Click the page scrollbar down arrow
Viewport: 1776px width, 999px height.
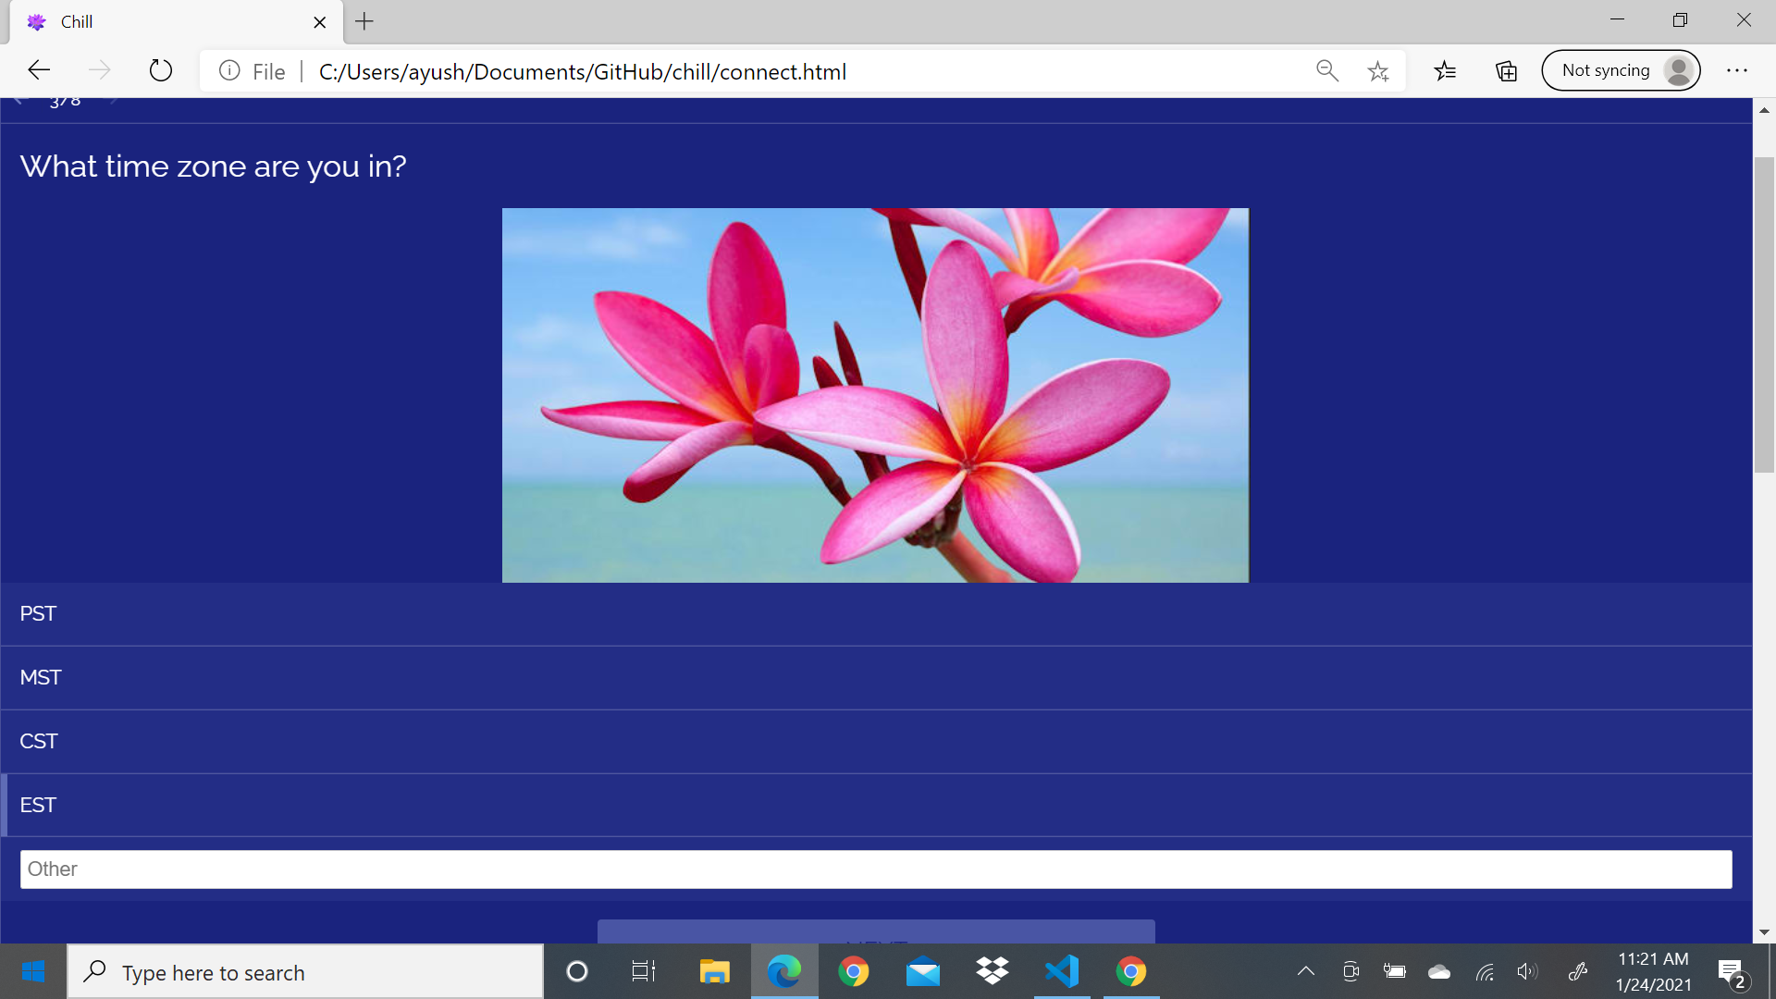coord(1764,932)
